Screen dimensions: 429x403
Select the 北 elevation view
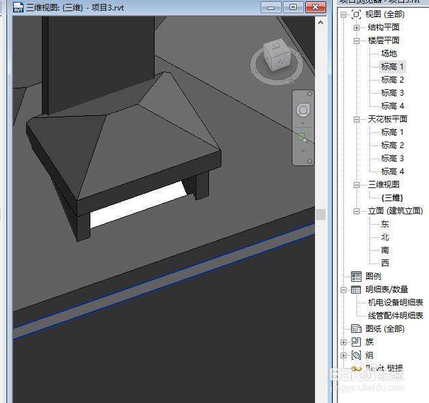385,237
